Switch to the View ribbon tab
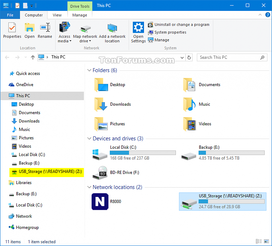The width and height of the screenshot is (272, 246). click(x=57, y=15)
